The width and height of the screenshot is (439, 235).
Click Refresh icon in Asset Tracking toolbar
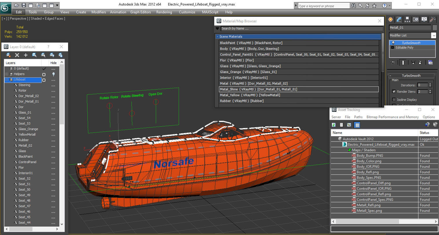click(x=334, y=125)
